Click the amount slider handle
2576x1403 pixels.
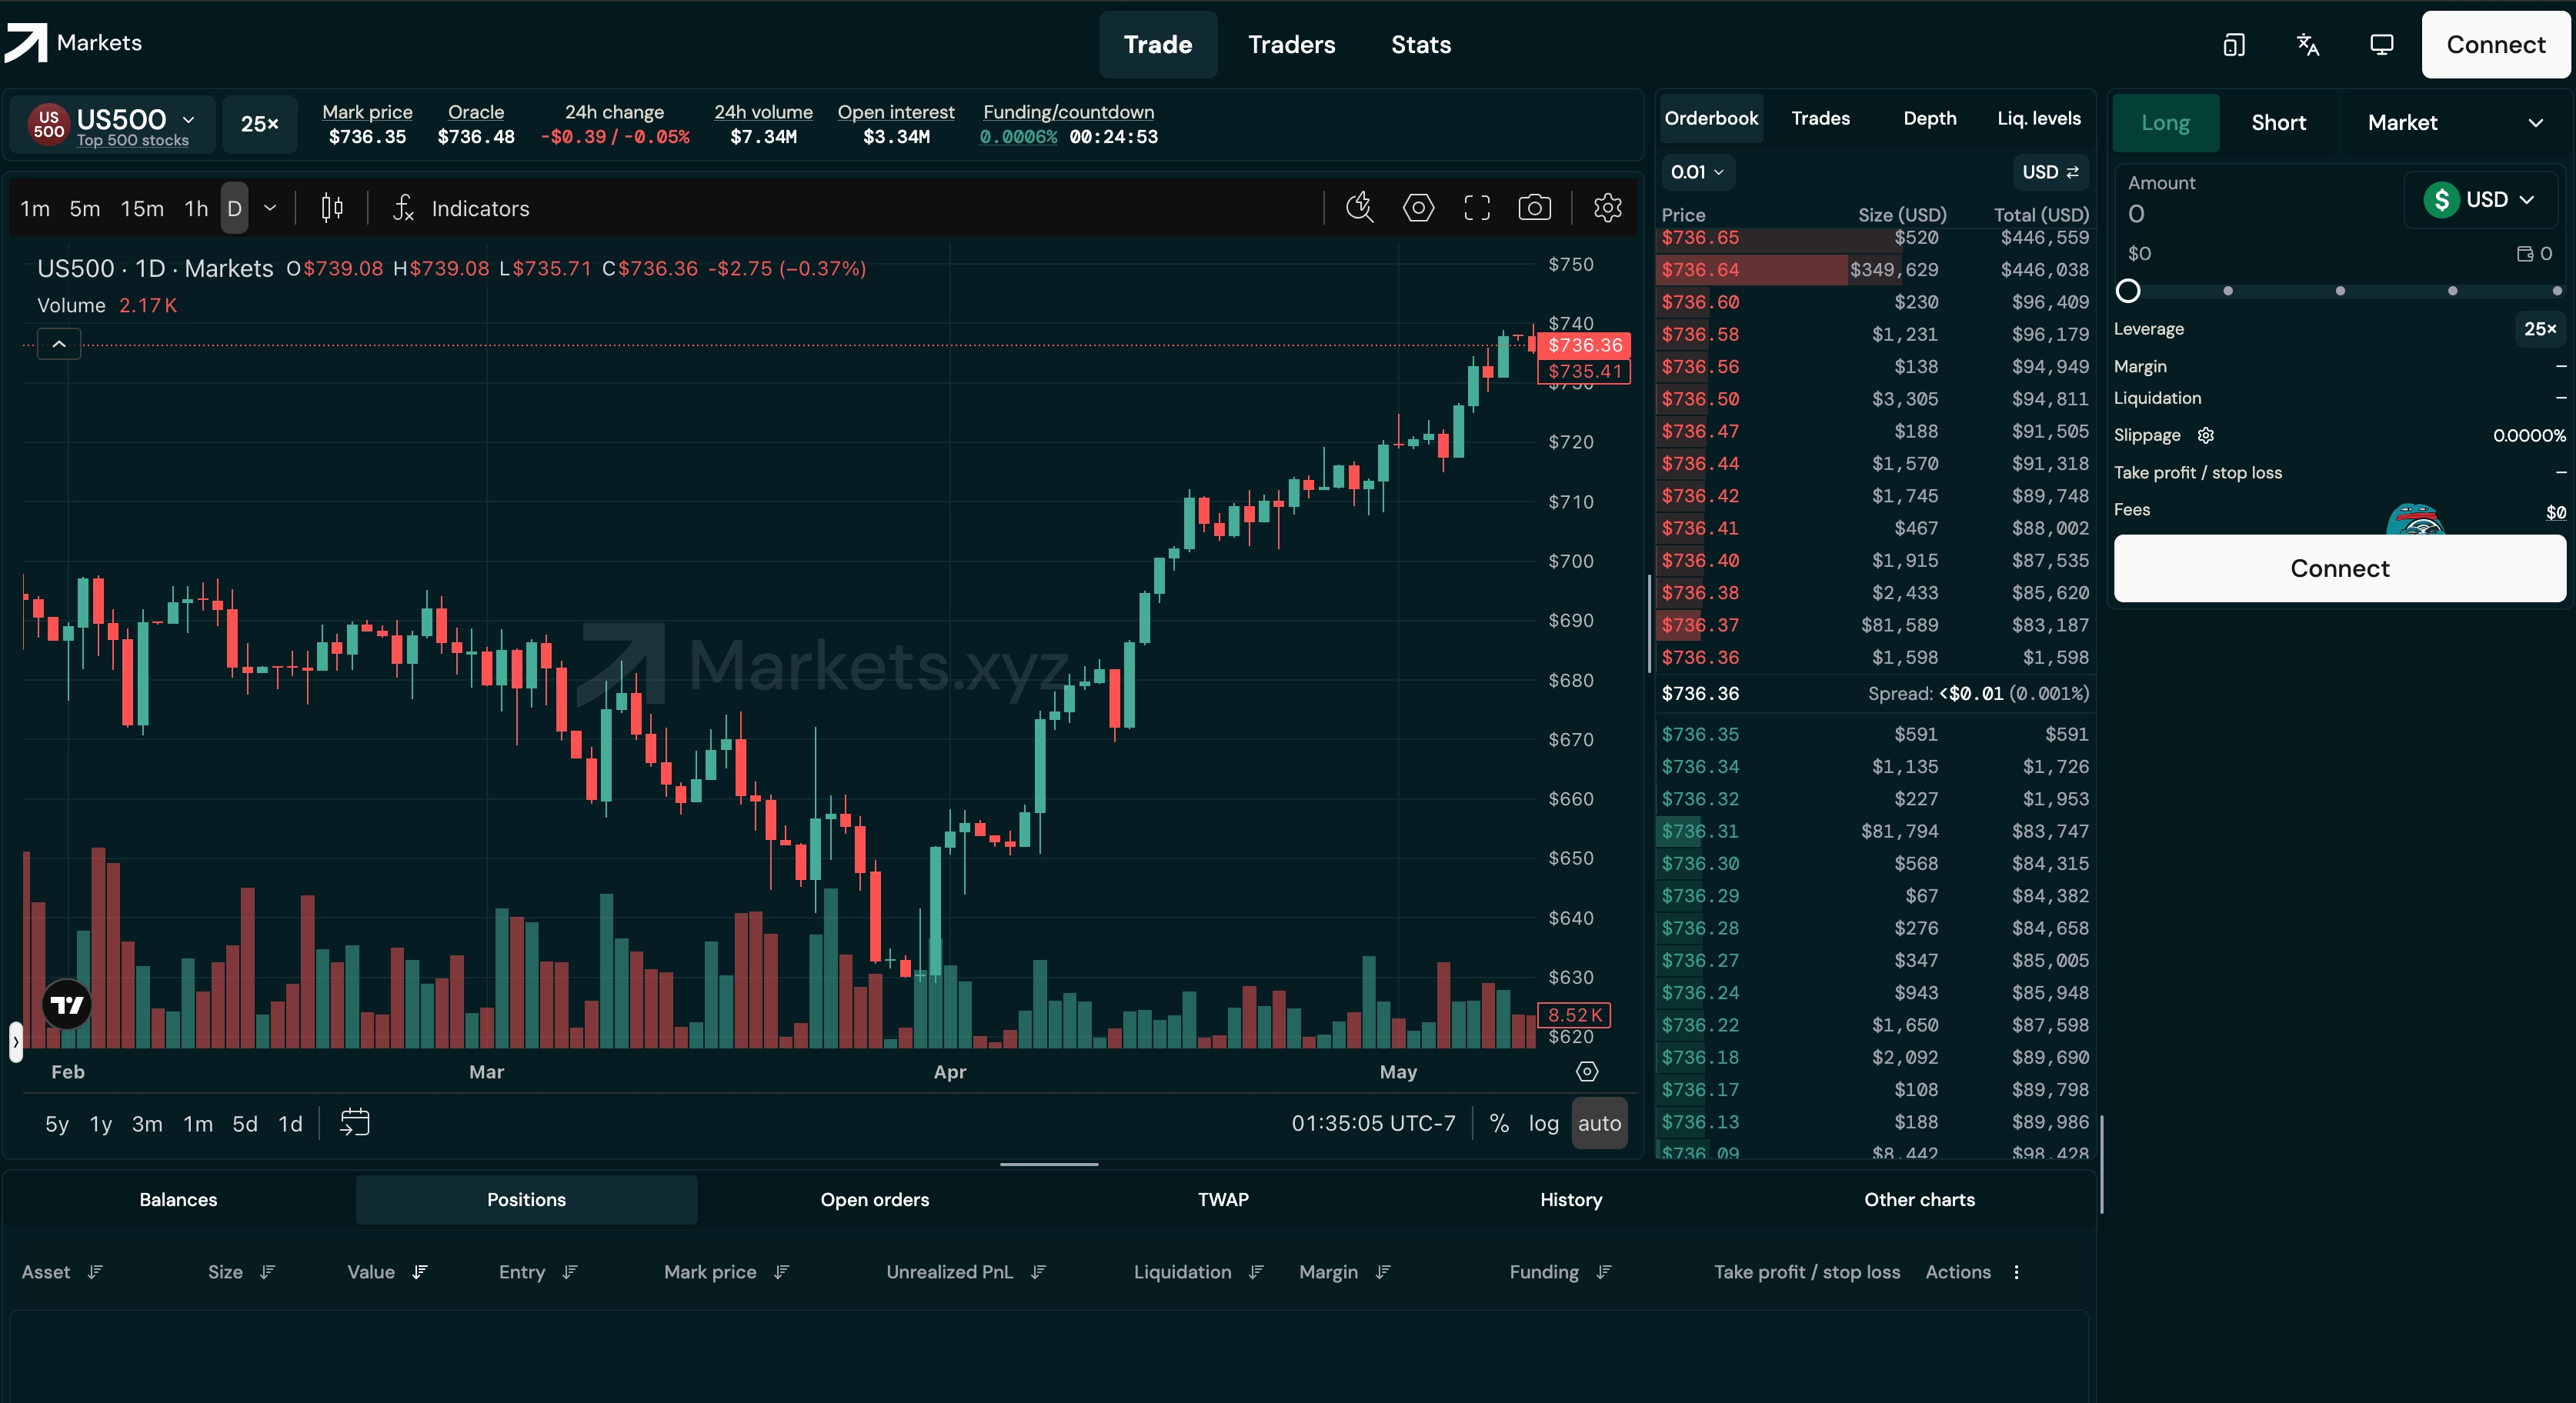[x=2128, y=291]
